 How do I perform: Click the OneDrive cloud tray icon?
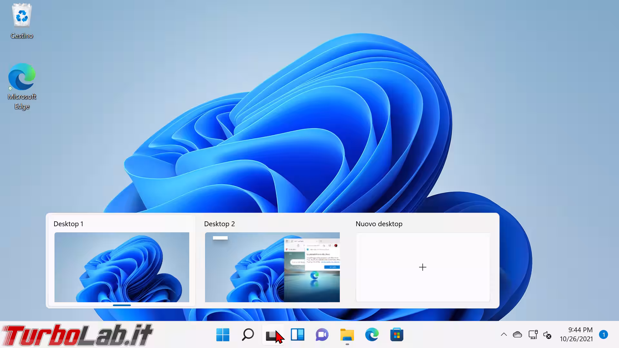click(517, 335)
